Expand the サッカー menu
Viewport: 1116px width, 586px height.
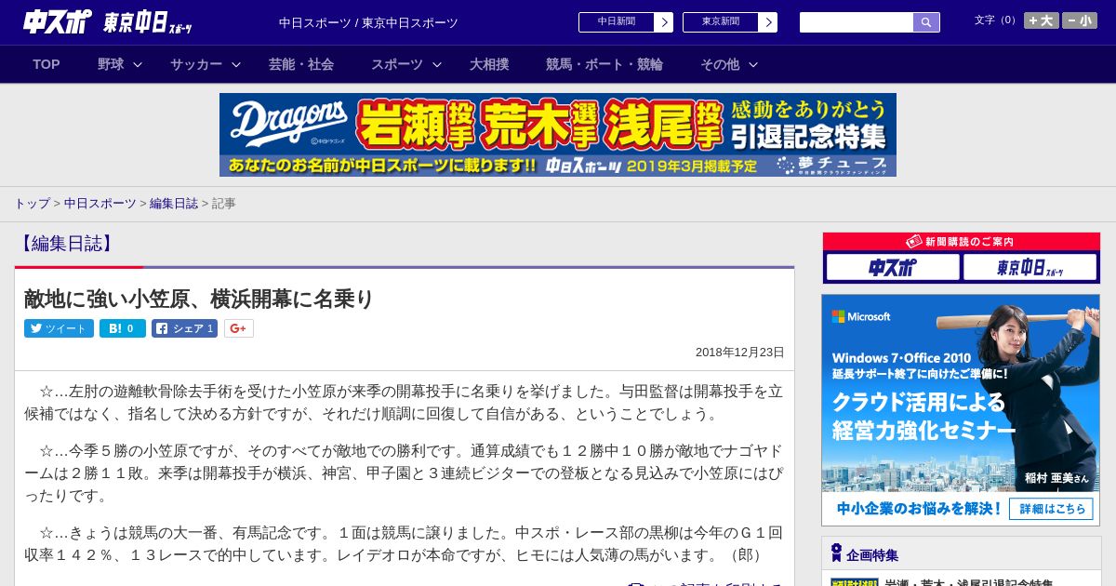coord(205,64)
